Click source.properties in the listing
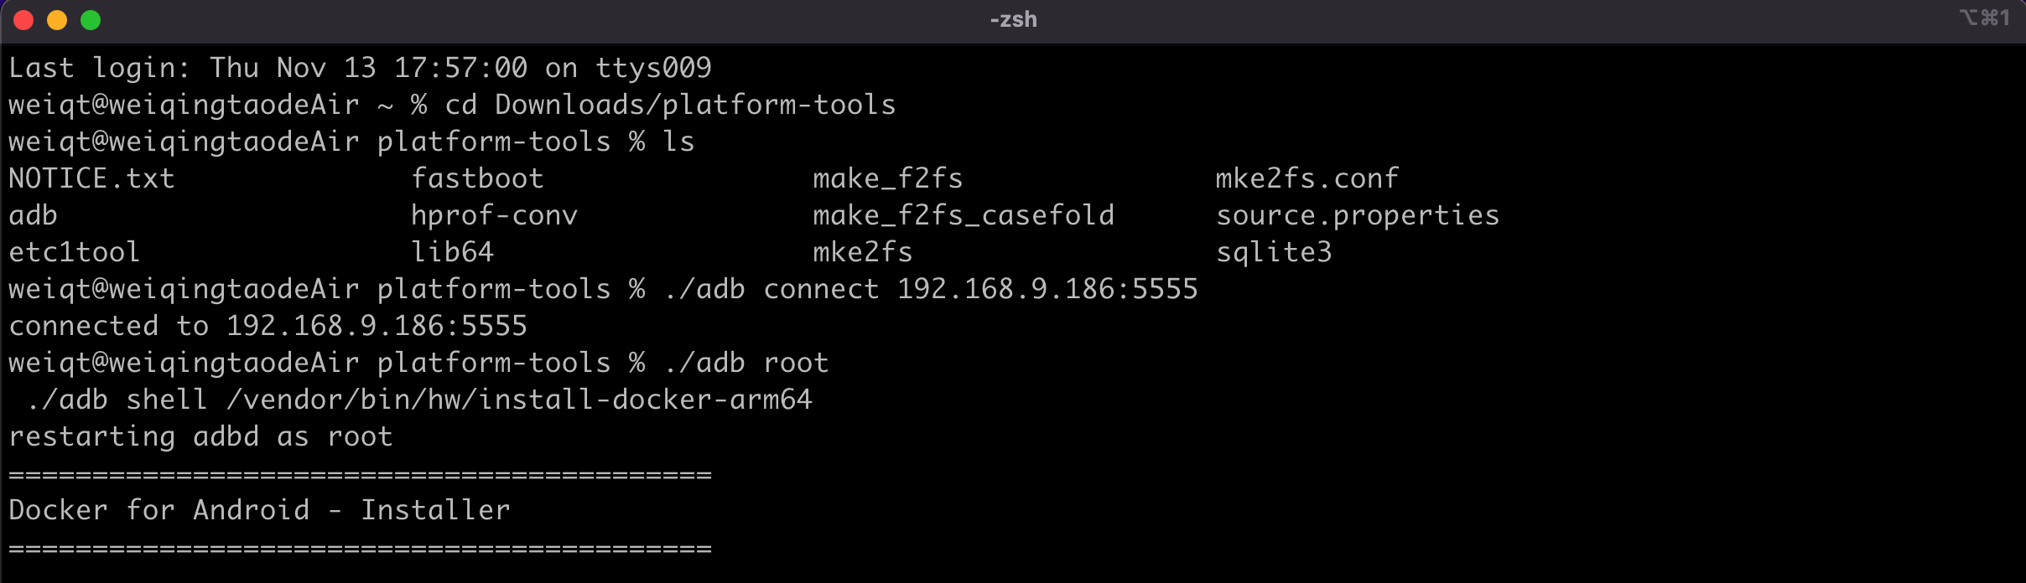Image resolution: width=2026 pixels, height=583 pixels. click(x=1358, y=215)
